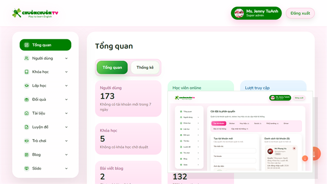Viewport: 327px width, 184px height.
Task: Click the Tên hiển thị input field in preview
Action: pos(235,151)
